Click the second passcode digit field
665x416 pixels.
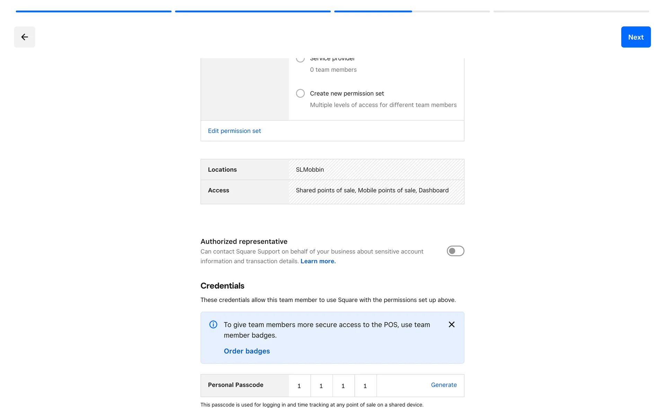tap(321, 386)
